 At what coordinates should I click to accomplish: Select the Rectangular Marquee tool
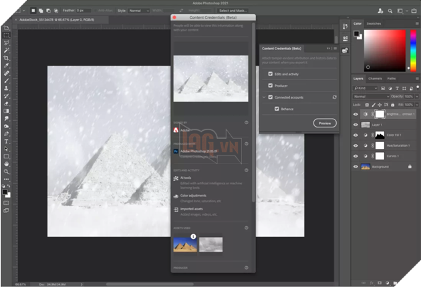coord(7,35)
